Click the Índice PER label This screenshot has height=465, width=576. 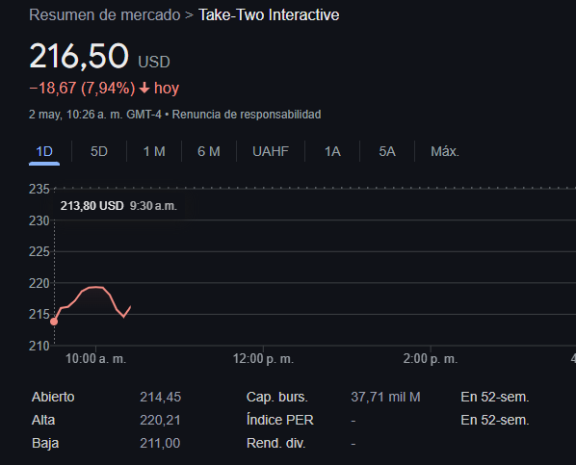[280, 420]
